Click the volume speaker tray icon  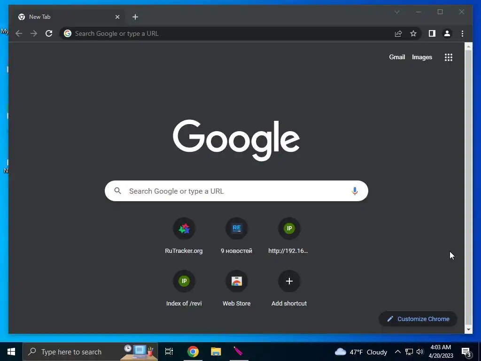pos(420,352)
